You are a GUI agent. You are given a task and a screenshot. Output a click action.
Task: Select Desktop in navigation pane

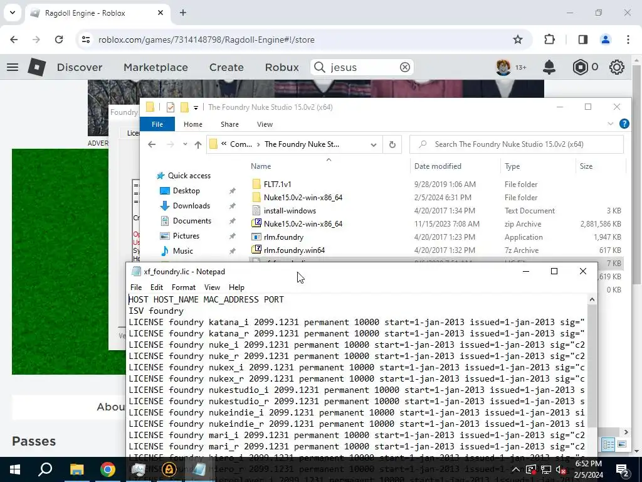point(186,191)
